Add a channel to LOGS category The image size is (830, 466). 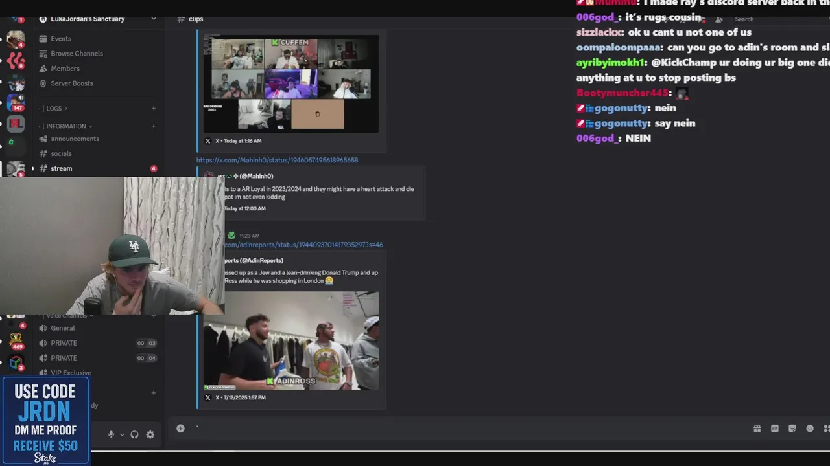[x=154, y=109]
